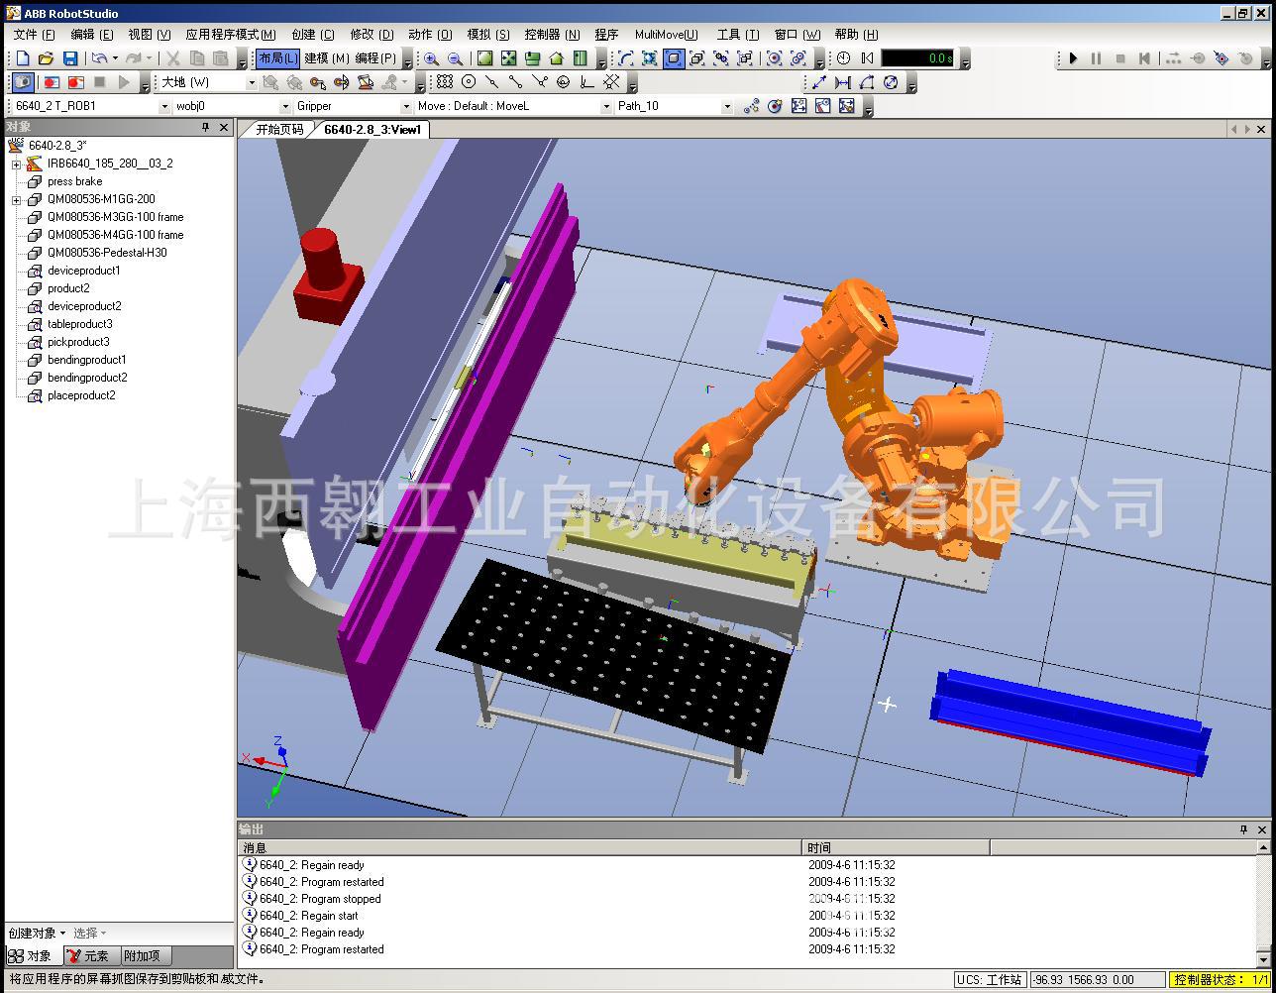Click the screenshot camera icon
Viewport: 1276px width, 993px height.
coord(22,82)
